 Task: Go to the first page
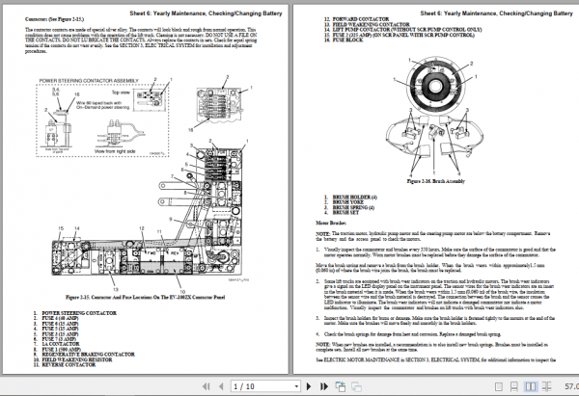tap(207, 386)
